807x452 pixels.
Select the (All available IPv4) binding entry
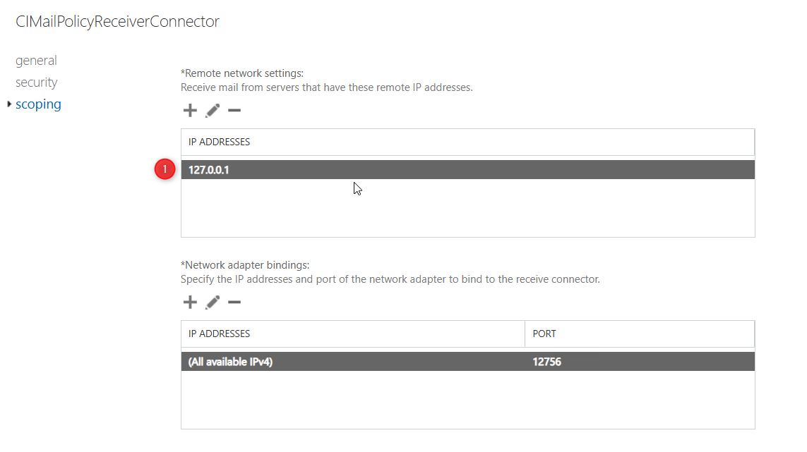coord(230,362)
